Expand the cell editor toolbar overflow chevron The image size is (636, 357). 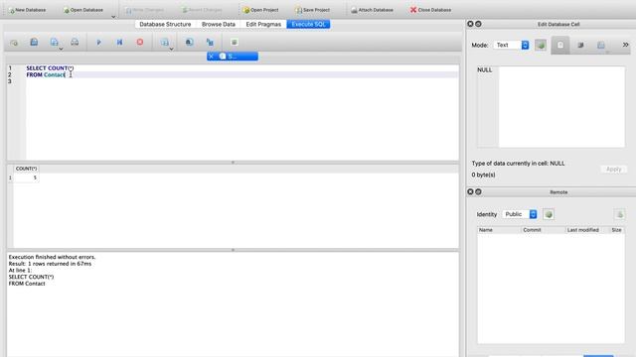(625, 45)
